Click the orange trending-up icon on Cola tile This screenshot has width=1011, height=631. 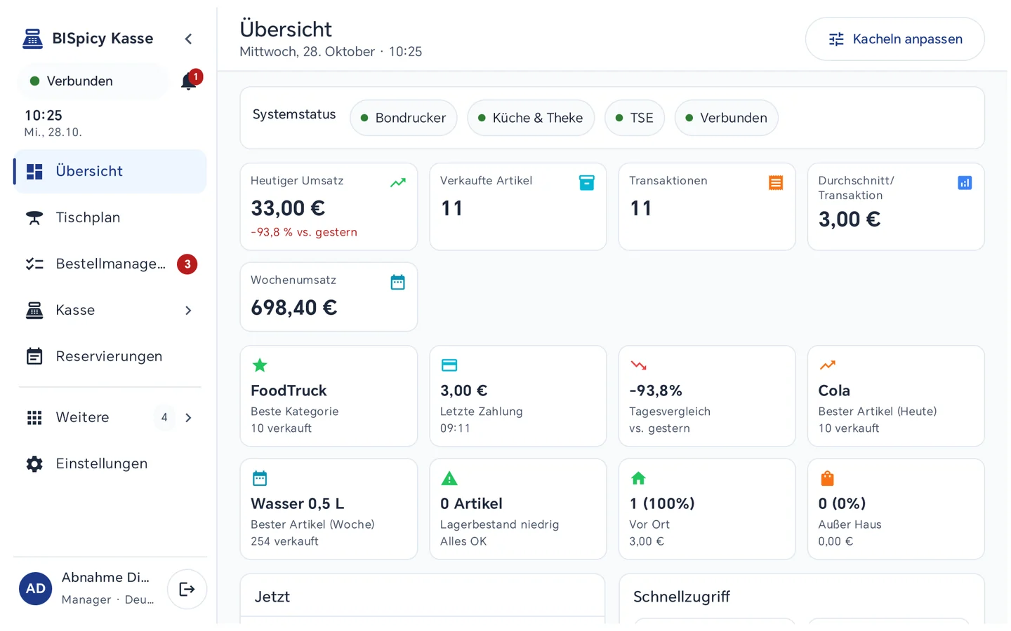click(x=828, y=365)
